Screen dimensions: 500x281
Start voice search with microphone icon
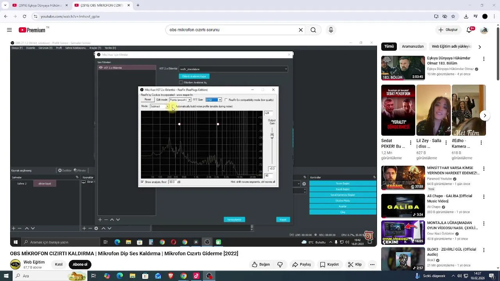tap(331, 30)
